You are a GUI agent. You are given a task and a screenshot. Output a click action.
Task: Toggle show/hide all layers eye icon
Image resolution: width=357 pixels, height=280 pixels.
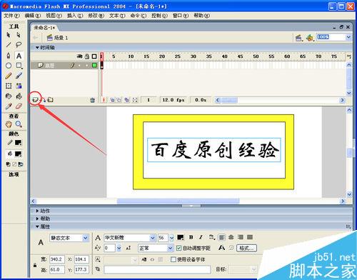click(79, 56)
